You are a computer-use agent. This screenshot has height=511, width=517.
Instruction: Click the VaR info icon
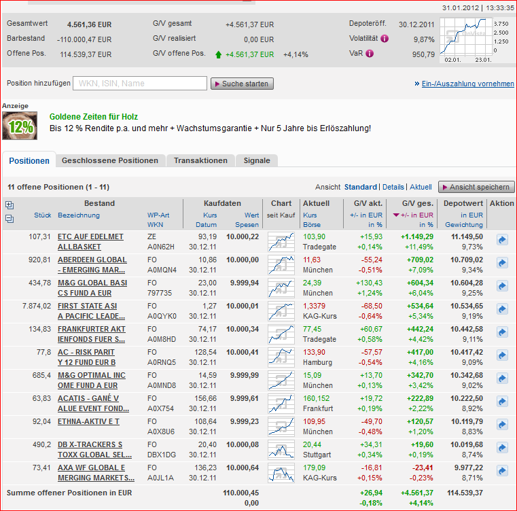(370, 54)
